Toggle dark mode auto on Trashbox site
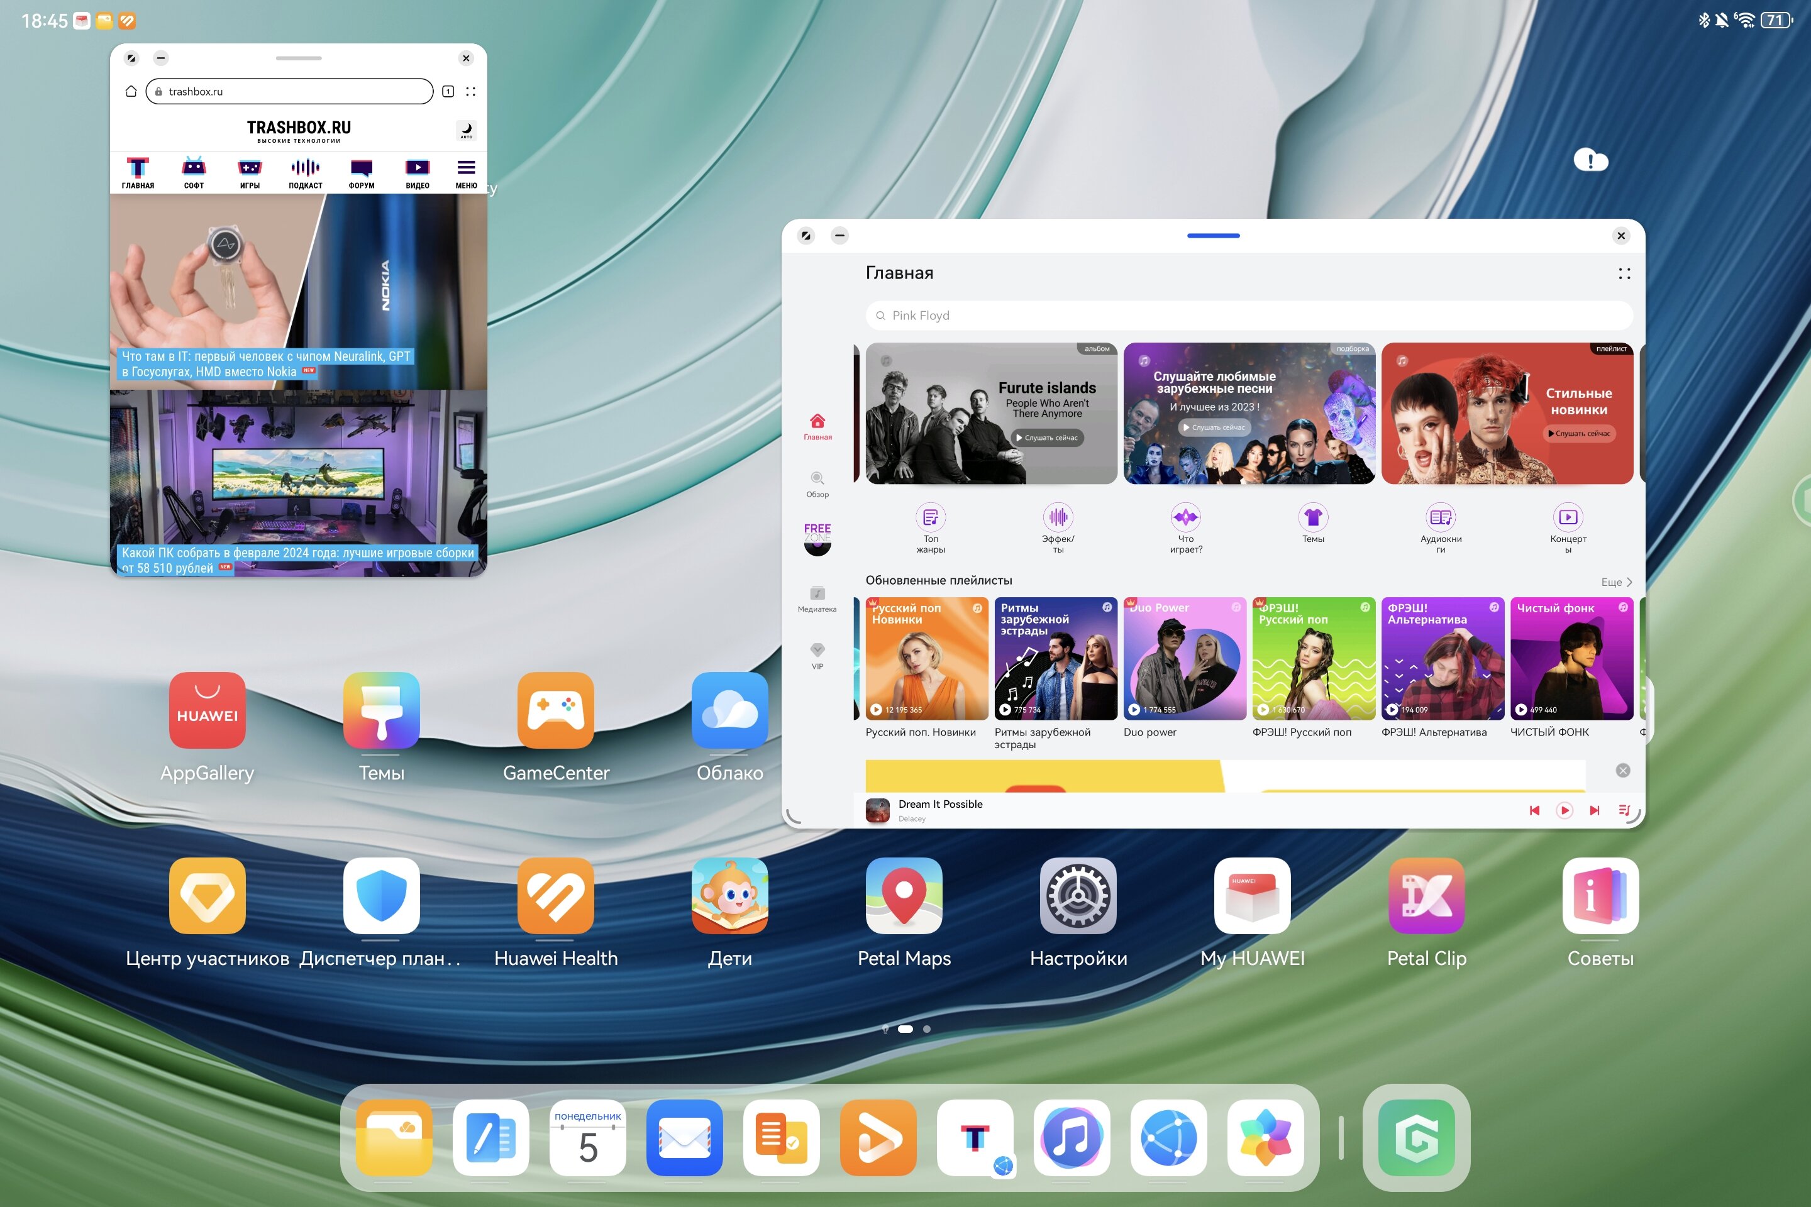1811x1207 pixels. click(466, 130)
